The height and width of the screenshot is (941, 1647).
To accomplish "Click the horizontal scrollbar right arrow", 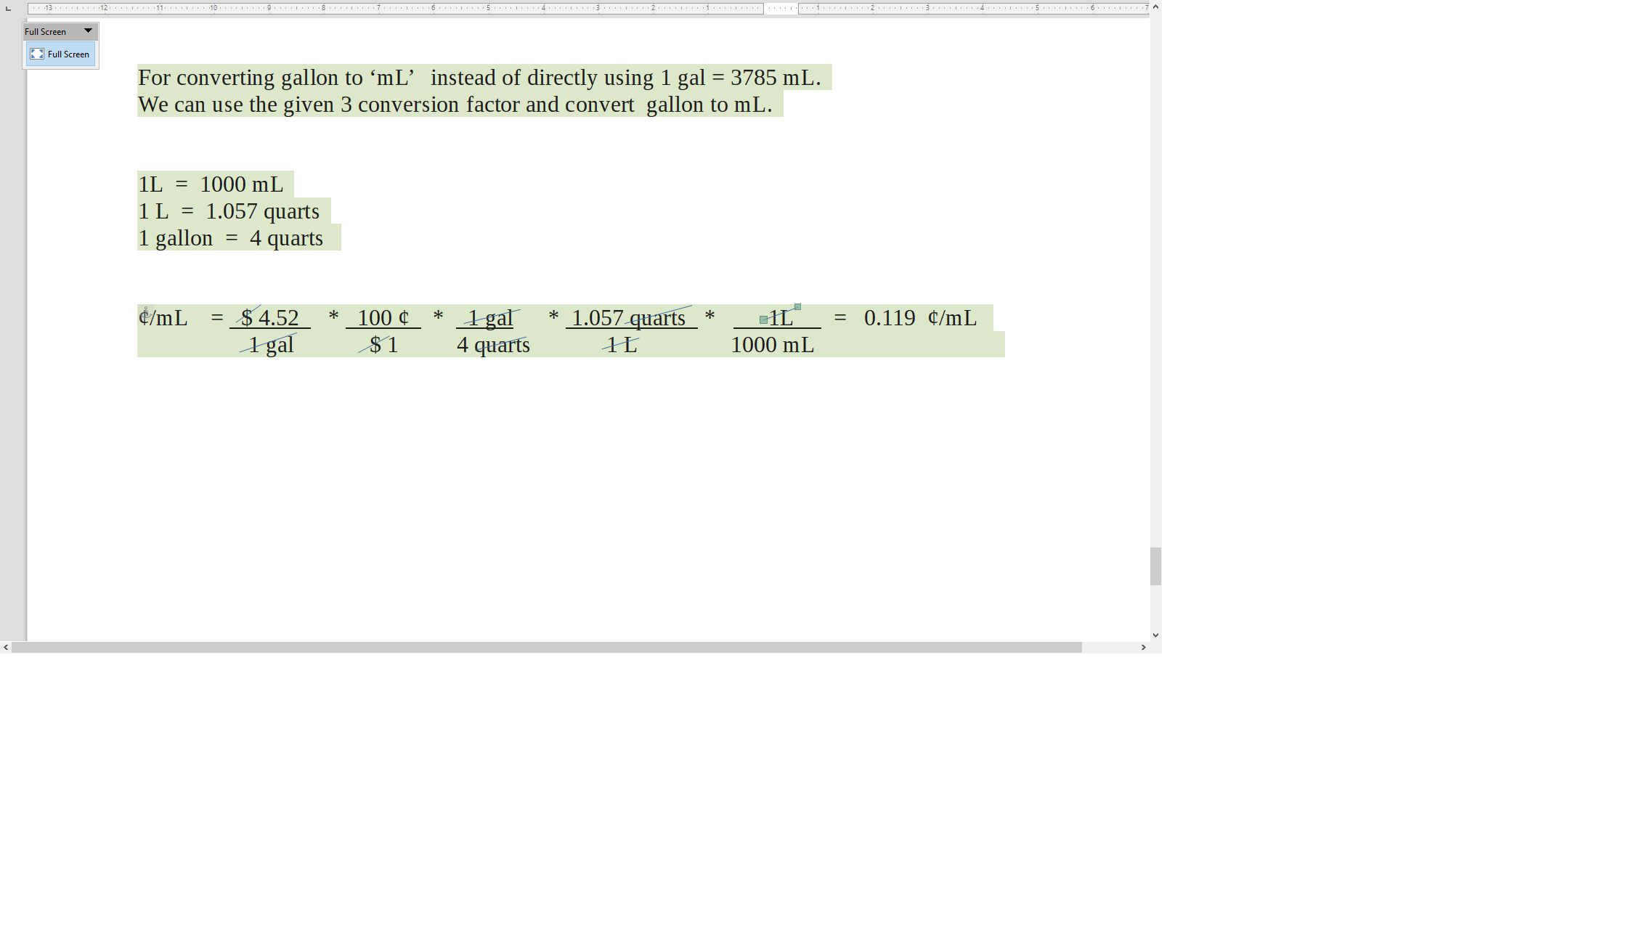I will click(x=1144, y=647).
